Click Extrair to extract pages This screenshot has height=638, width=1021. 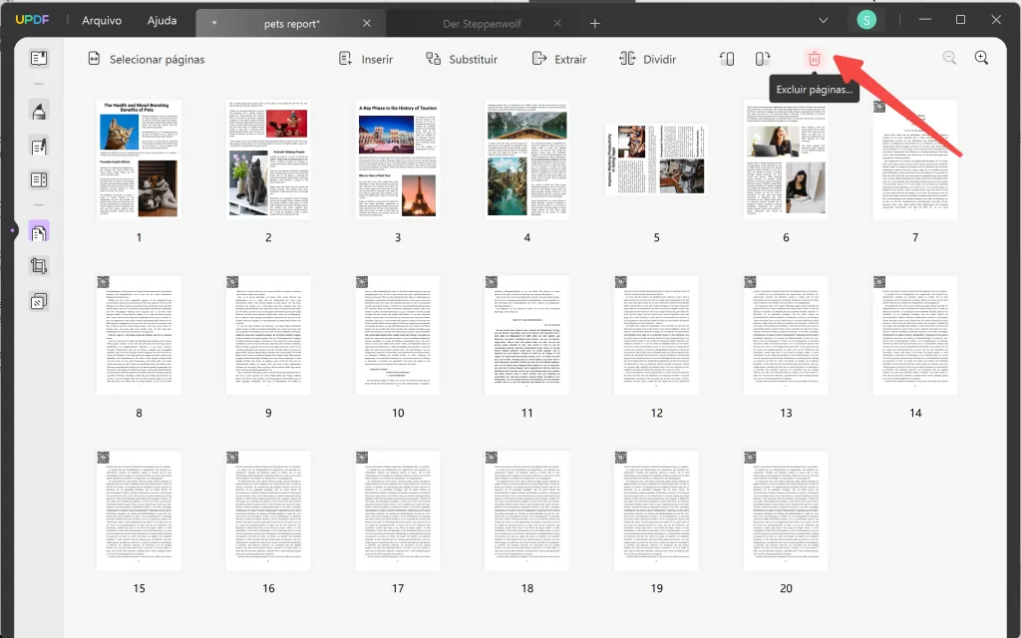click(559, 59)
